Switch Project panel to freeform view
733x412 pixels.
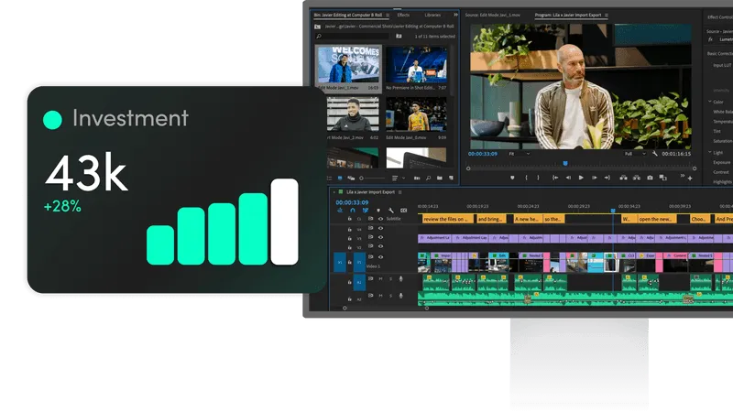[351, 178]
